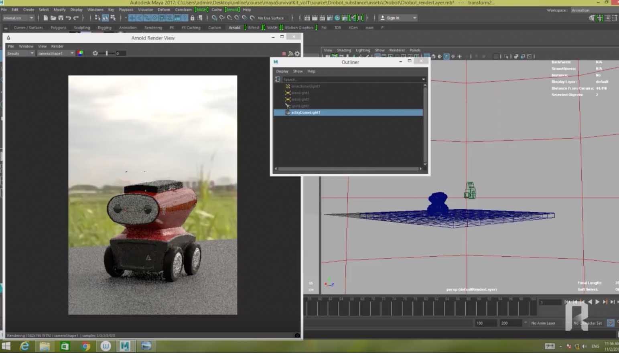Click Maya icon in Windows taskbar

pos(125,346)
